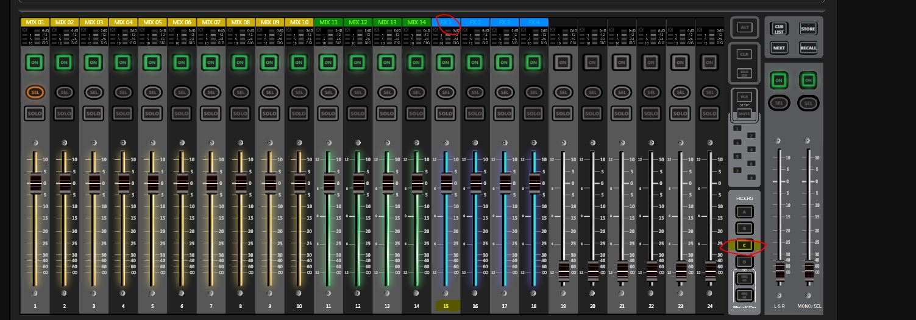Click the MUTE setup button
This screenshot has height=320, width=916.
coord(744,113)
